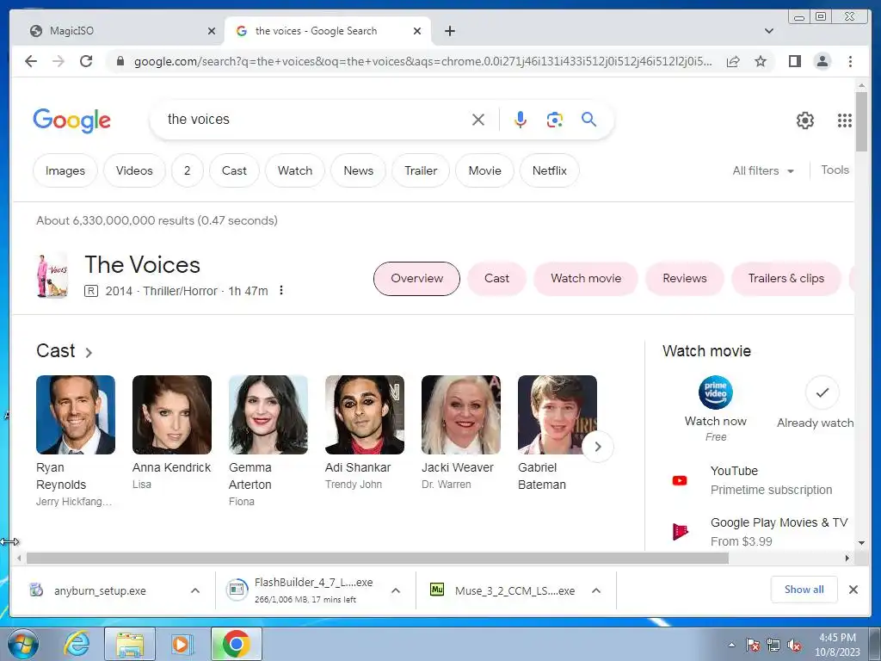The width and height of the screenshot is (881, 661).
Task: Select the Watch filter chip
Action: 295,171
